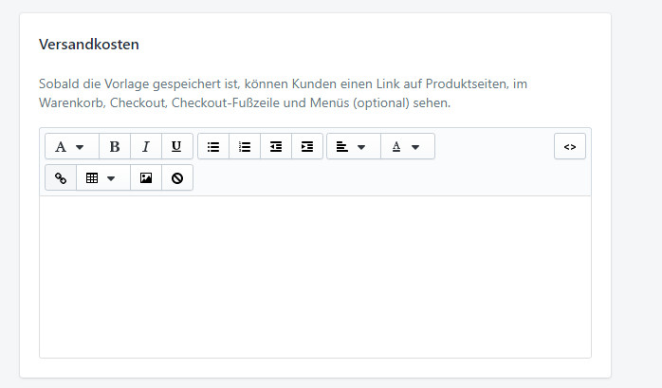Image resolution: width=662 pixels, height=388 pixels.
Task: Increase indent with the indent icon
Action: point(306,147)
